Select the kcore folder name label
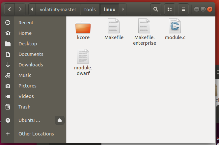 (83, 37)
